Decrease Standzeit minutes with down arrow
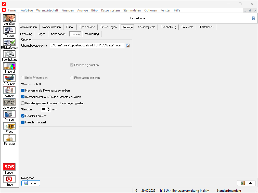 point(48,110)
